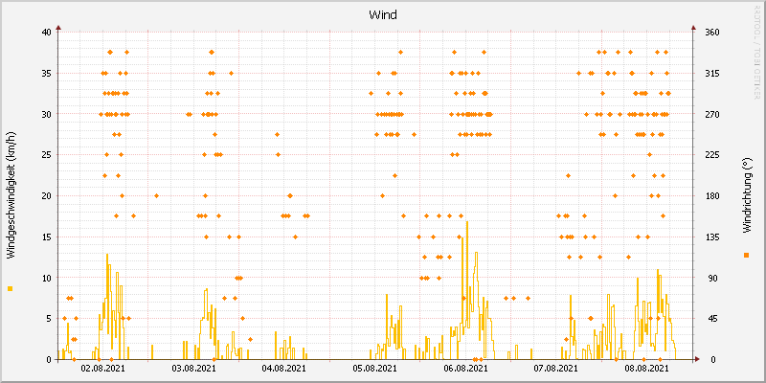Click the date label 07.08.2021
The height and width of the screenshot is (383, 766).
point(556,369)
